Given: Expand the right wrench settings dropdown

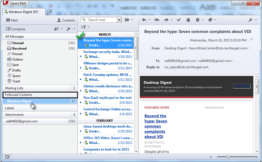Looking at the screenshot, I should pos(256,20).
